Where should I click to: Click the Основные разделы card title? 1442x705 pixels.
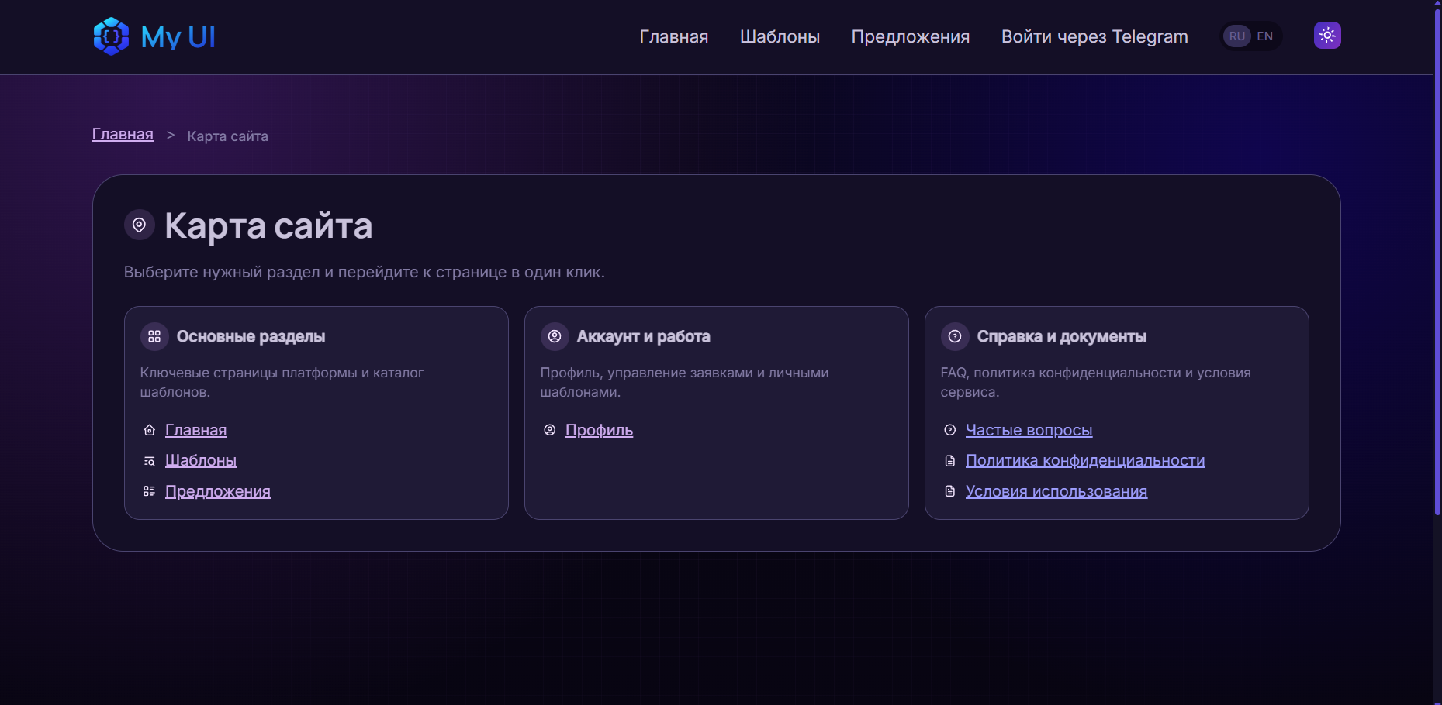(251, 336)
